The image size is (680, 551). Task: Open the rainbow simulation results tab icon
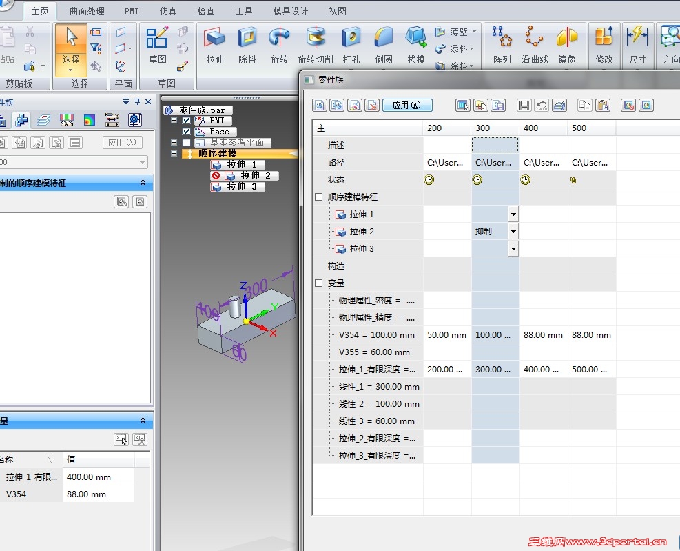[x=90, y=120]
